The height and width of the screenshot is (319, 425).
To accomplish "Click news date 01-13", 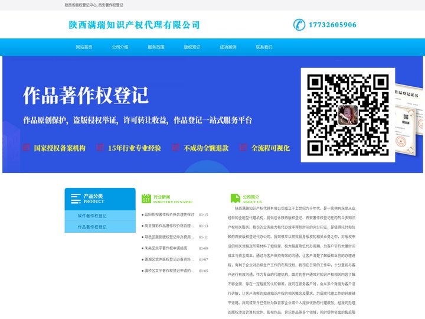I will coord(203,226).
